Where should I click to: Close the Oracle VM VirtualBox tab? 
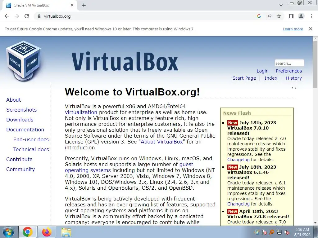(72, 5)
